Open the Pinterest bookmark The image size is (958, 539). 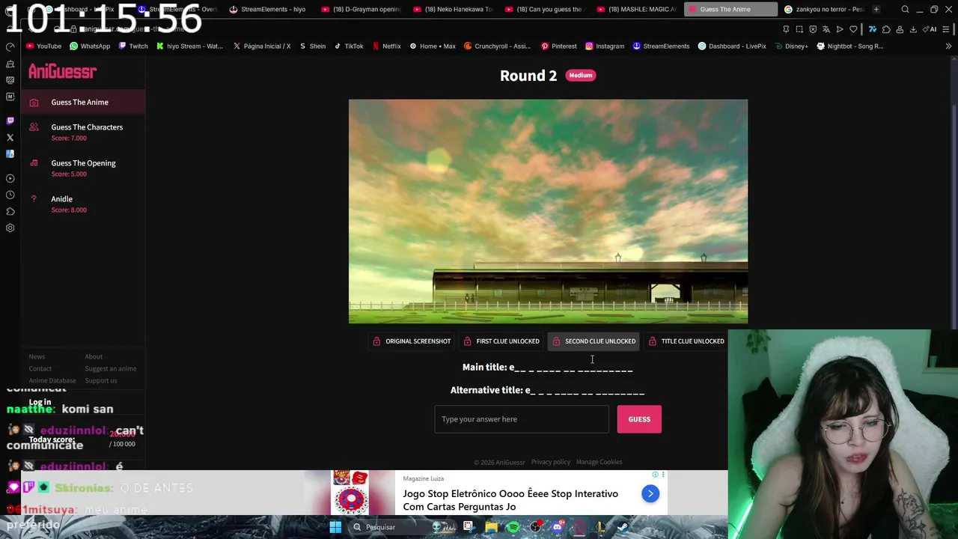coord(559,46)
